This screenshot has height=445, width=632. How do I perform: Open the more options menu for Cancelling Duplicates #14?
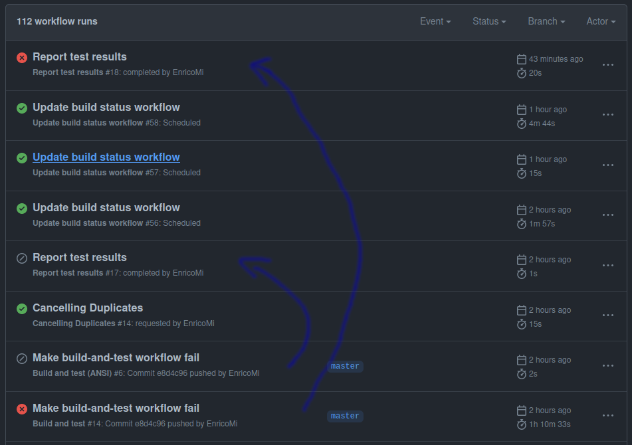tap(608, 315)
